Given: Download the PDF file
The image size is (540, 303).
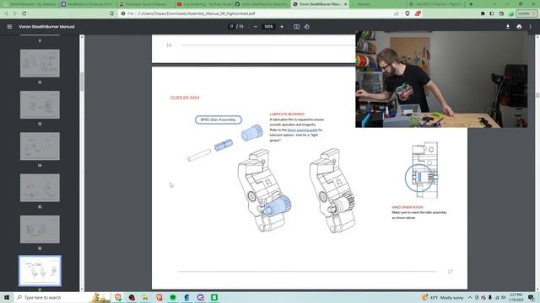Looking at the screenshot, I should (508, 26).
